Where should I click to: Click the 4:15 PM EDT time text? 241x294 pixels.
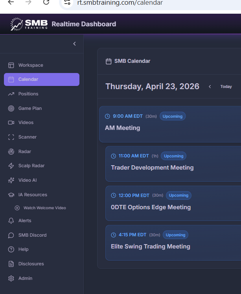pyautogui.click(x=132, y=235)
